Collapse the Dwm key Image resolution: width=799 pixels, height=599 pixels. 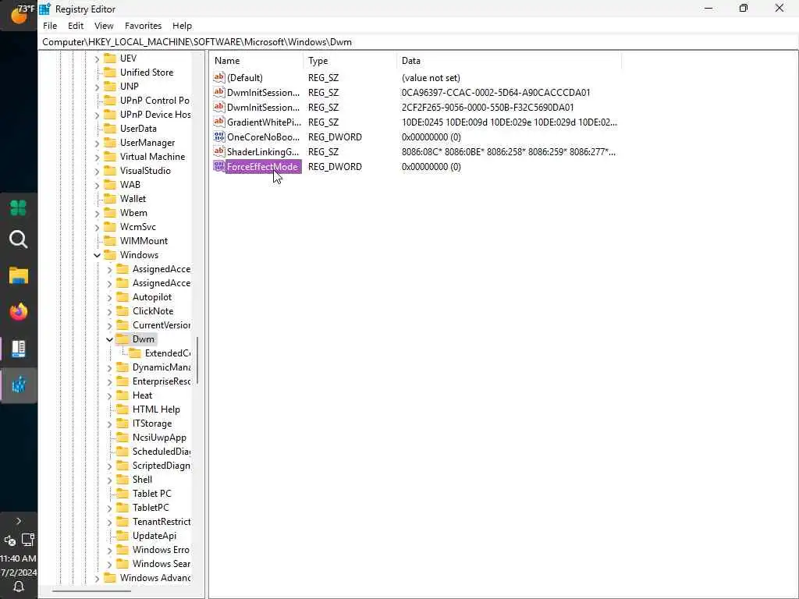[109, 339]
